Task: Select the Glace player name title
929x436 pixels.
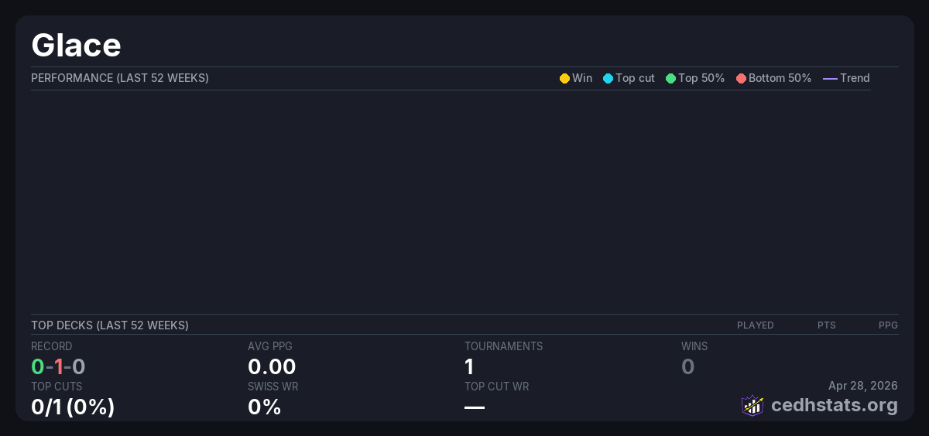Action: coord(76,45)
